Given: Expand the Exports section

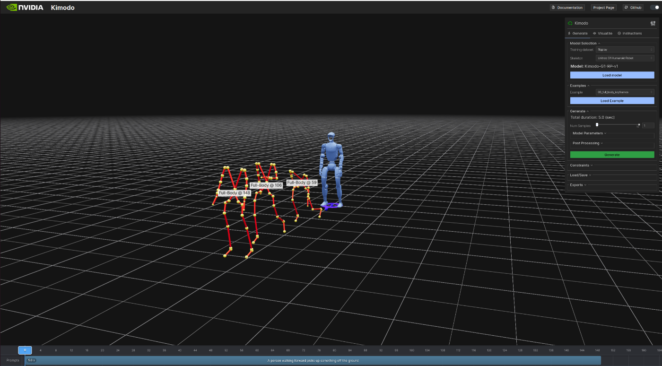Looking at the screenshot, I should pyautogui.click(x=578, y=185).
